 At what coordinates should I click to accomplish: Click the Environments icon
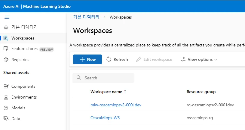click(x=6, y=97)
